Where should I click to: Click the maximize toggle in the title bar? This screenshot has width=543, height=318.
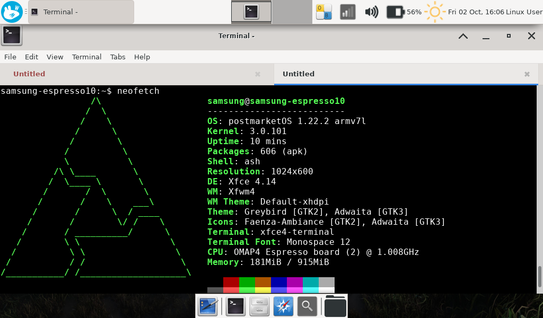point(508,36)
